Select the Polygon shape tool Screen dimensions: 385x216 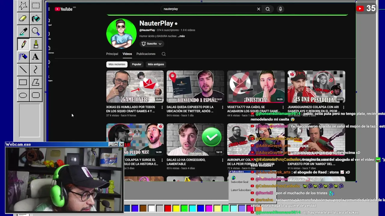(35, 82)
